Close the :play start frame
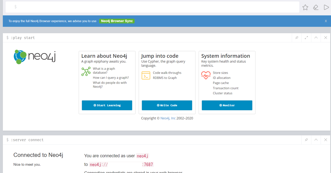The height and width of the screenshot is (173, 331). pos(326,38)
